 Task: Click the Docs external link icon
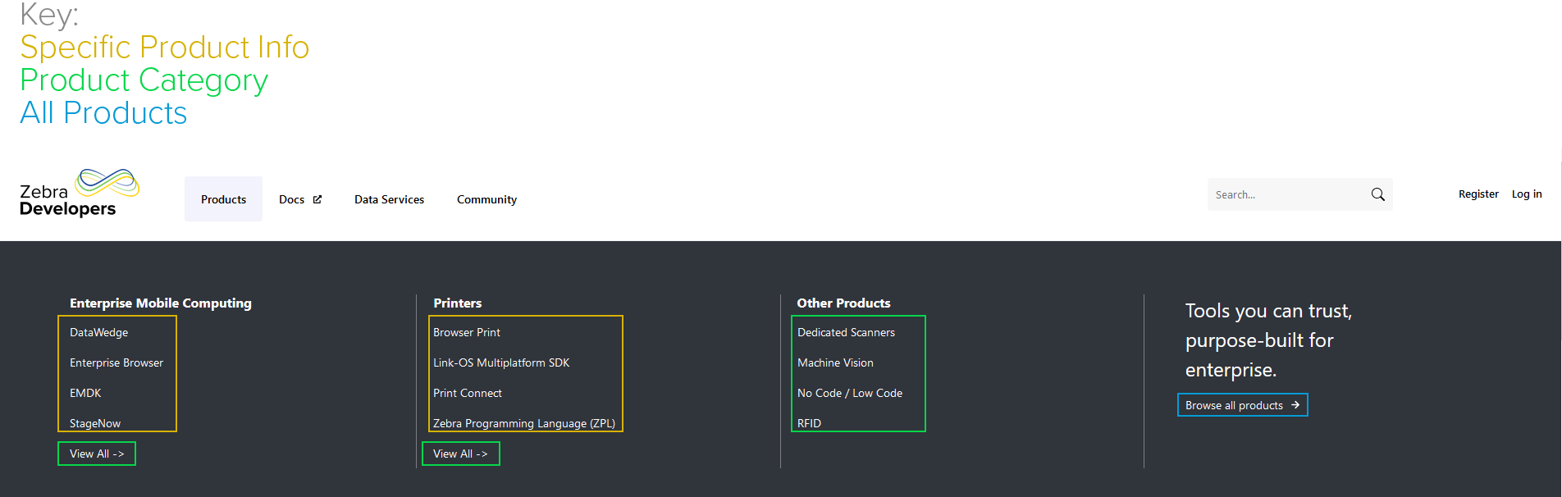317,199
